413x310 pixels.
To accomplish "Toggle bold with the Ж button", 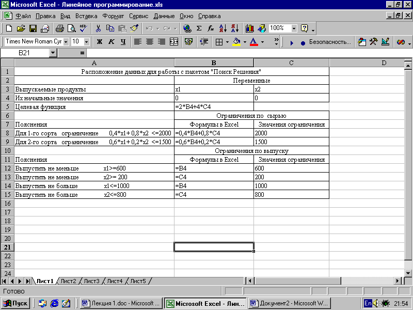I will point(100,42).
